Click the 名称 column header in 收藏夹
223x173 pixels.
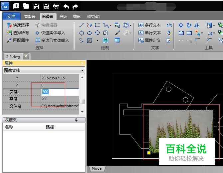[23, 127]
